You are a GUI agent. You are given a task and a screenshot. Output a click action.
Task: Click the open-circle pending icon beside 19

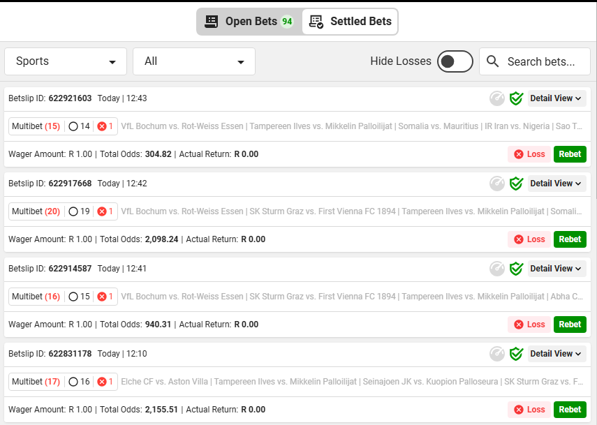coord(73,211)
